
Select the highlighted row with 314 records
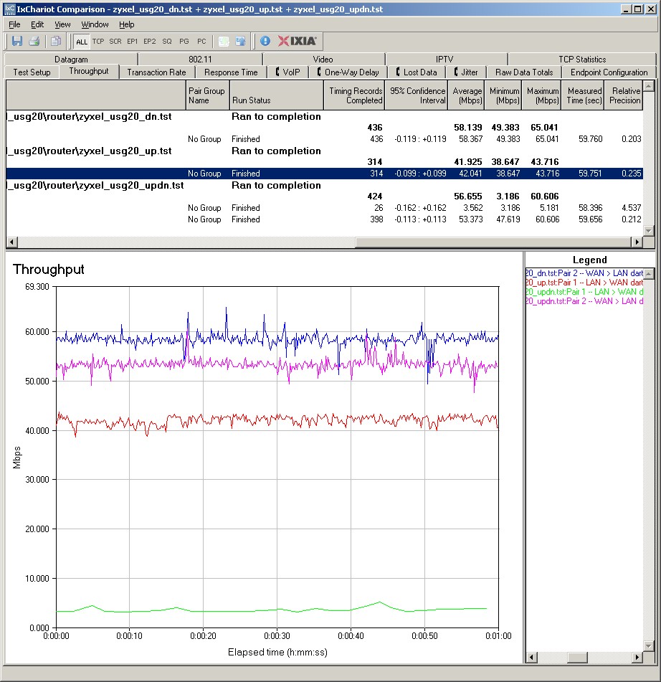coord(325,173)
